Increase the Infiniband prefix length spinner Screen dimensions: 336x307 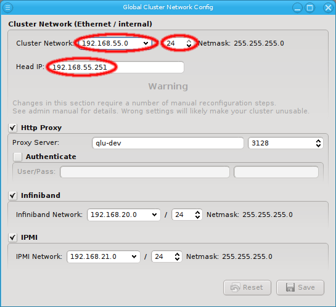[197, 213]
